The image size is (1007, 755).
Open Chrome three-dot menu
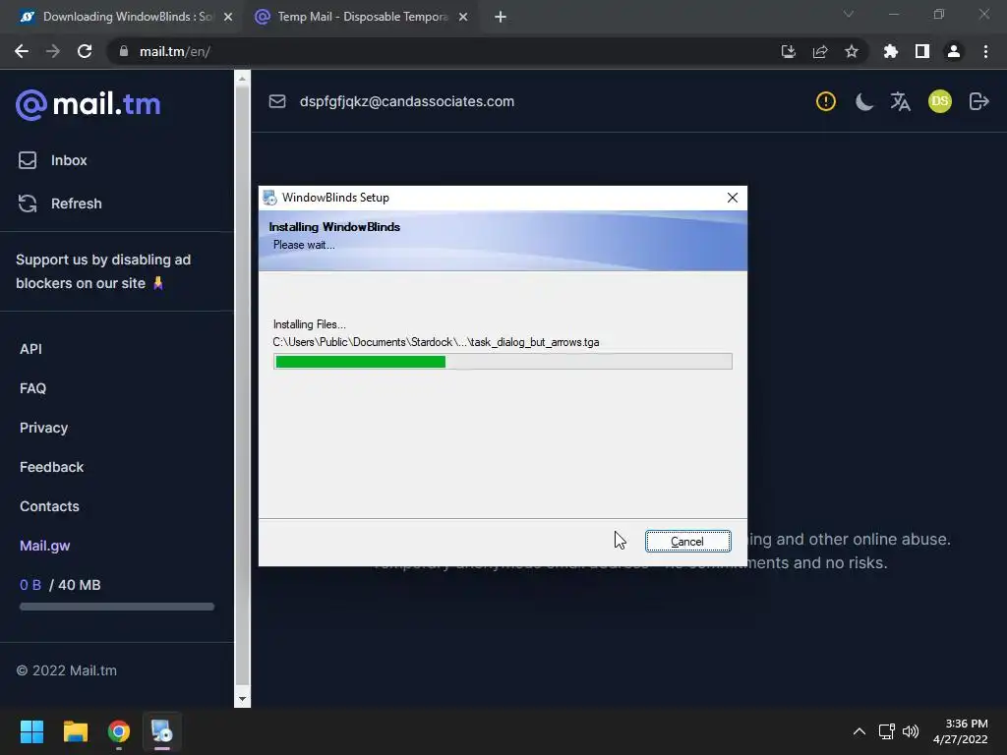(x=985, y=51)
